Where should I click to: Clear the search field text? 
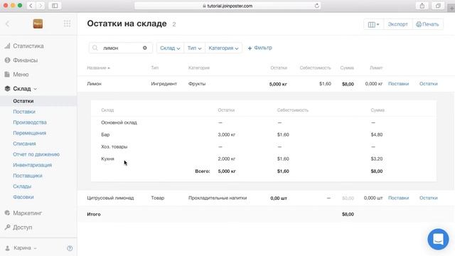click(145, 48)
